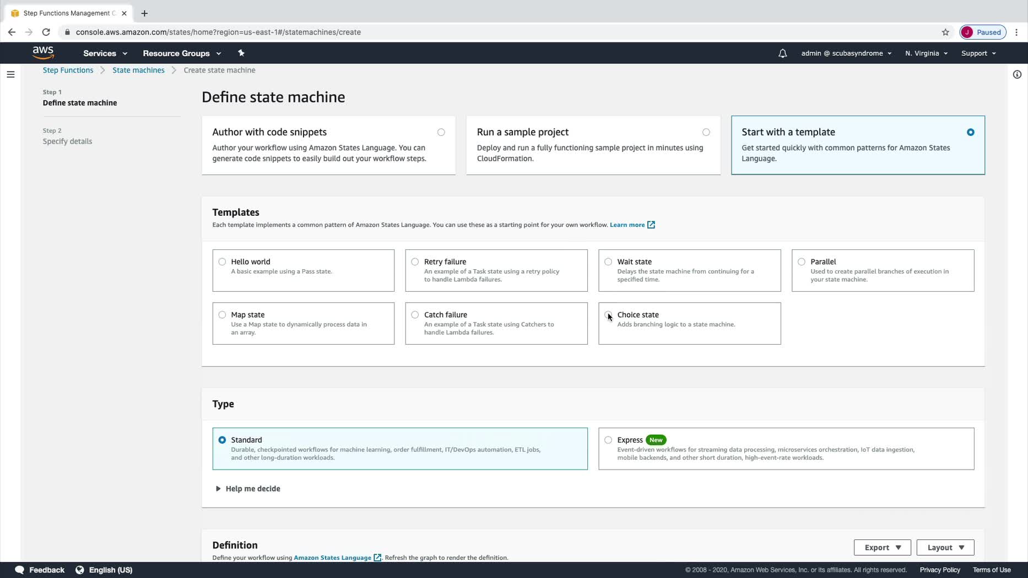Click the AWS logo home icon
Image resolution: width=1028 pixels, height=578 pixels.
43,53
